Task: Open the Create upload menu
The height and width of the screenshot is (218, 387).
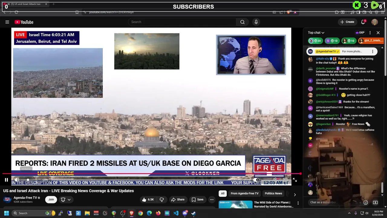Action: pyautogui.click(x=347, y=22)
